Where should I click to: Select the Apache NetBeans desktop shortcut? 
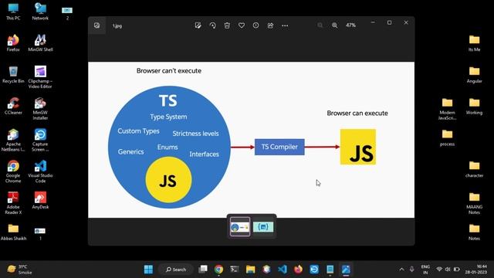(x=13, y=141)
